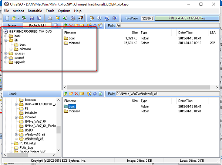Click the Convert image toolbar icon
The height and width of the screenshot is (165, 222).
pos(58,18)
